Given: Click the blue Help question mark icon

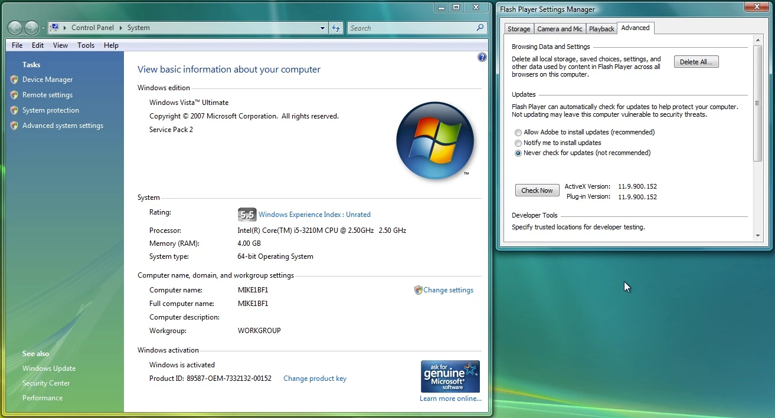Looking at the screenshot, I should click(x=482, y=57).
